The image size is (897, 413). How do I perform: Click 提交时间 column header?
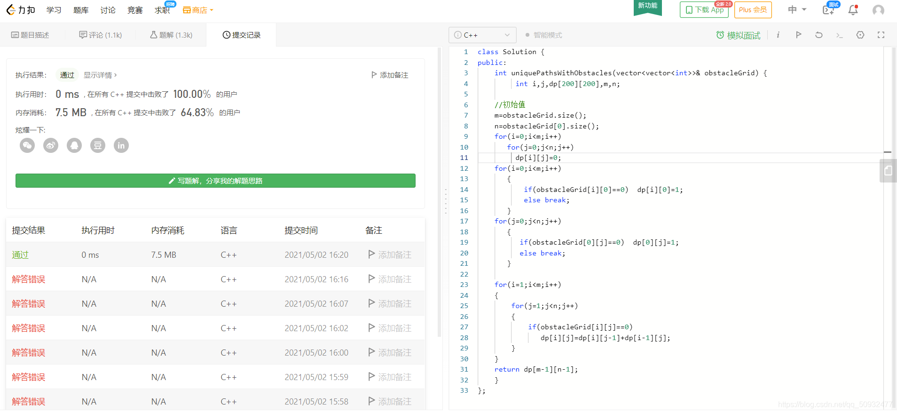tap(301, 230)
